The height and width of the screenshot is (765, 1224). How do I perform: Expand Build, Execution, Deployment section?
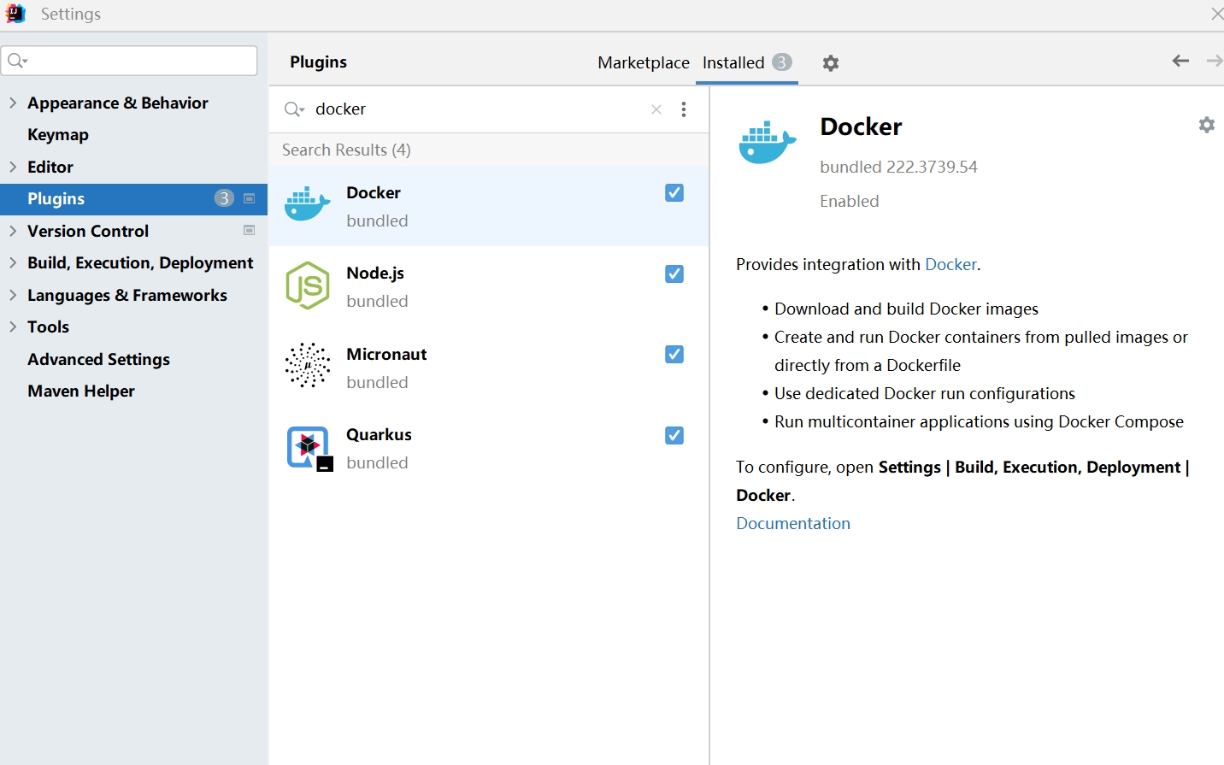tap(13, 262)
